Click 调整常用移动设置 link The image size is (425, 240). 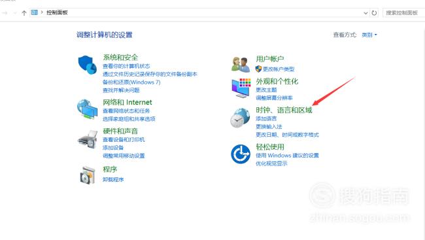coord(124,156)
